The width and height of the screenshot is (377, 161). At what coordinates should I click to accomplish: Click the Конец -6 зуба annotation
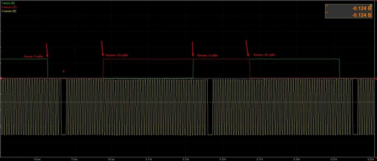(33, 57)
